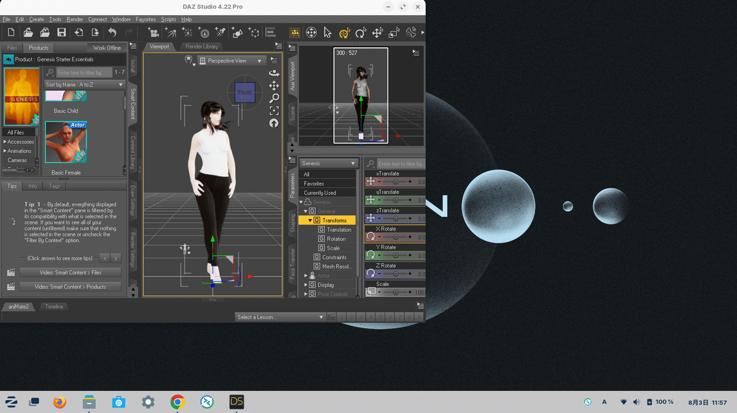
Task: Select the Constraints tree item
Action: point(335,257)
